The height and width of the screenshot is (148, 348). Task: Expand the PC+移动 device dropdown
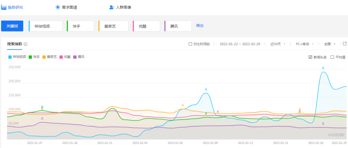tap(305, 44)
